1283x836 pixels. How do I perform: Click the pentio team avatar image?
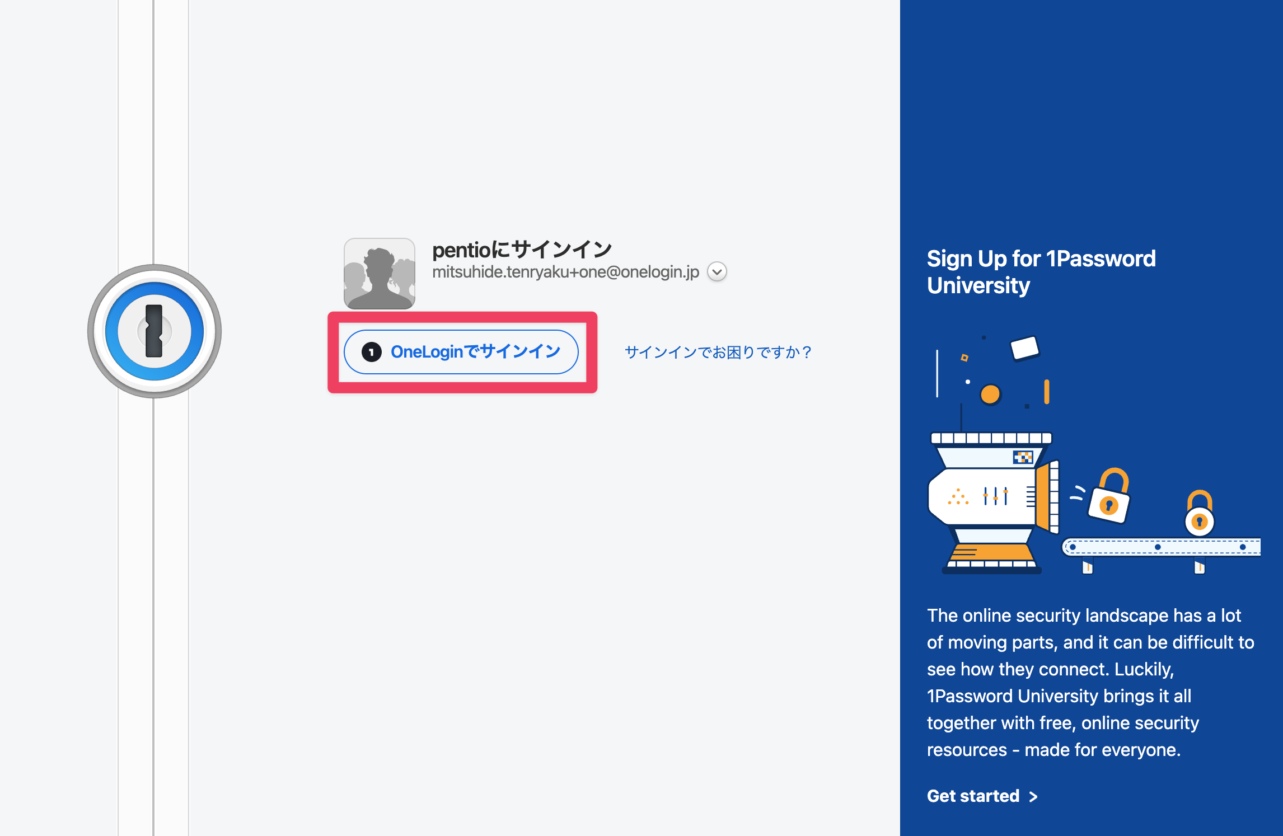380,274
